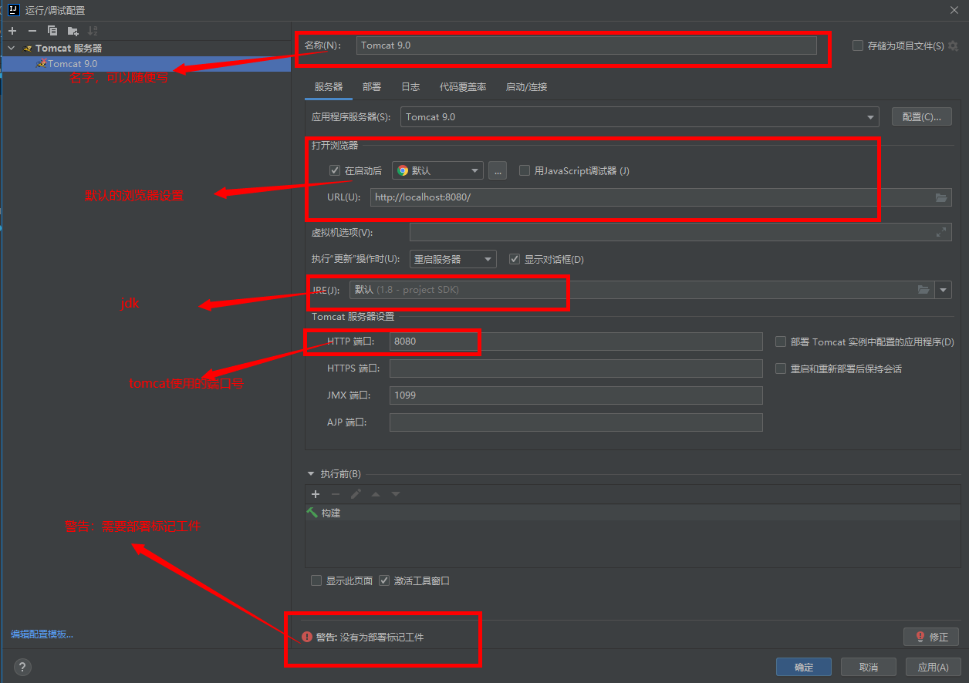Screen dimensions: 969x683
Task: Remove before-launch task minus icon
Action: pos(336,494)
